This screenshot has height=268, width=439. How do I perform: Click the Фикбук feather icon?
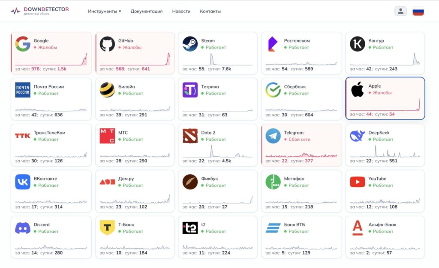190,182
